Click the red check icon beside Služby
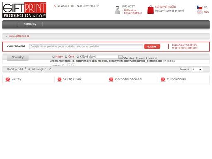Image resolution: width=212 pixels, height=159 pixels. [x=7, y=79]
